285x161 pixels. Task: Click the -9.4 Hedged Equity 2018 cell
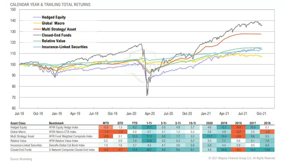click(x=236, y=127)
